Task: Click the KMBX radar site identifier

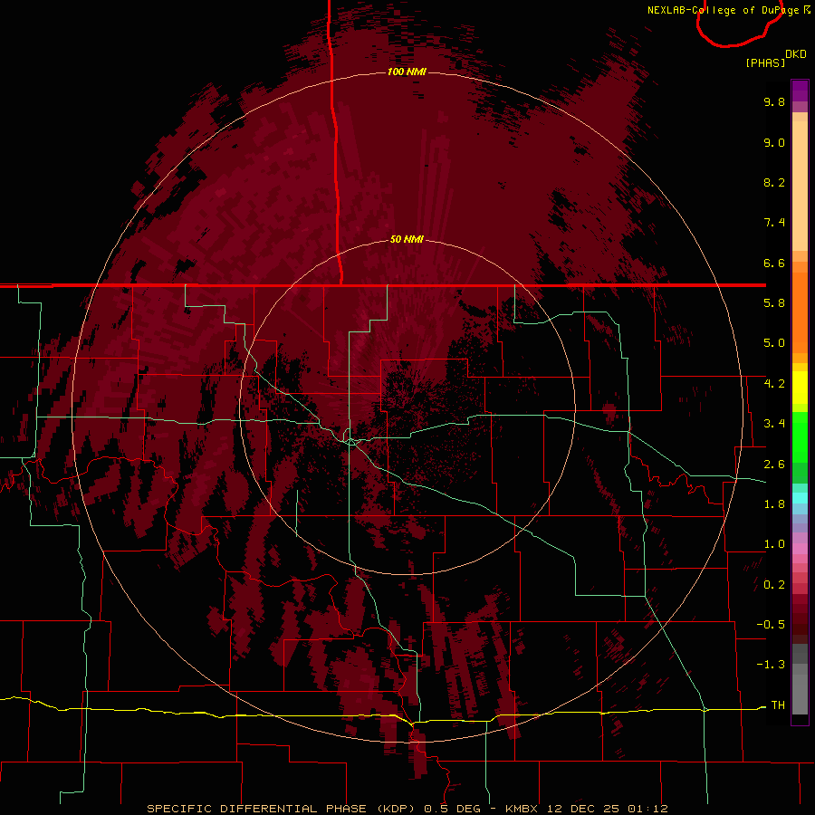Action: [523, 809]
